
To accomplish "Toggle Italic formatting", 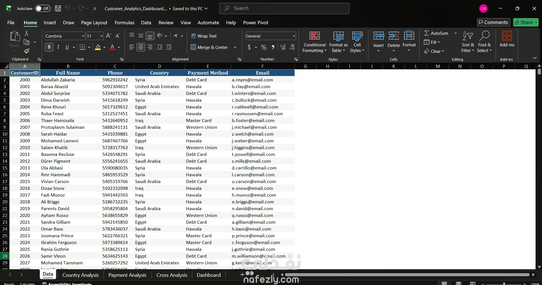I will (x=58, y=47).
